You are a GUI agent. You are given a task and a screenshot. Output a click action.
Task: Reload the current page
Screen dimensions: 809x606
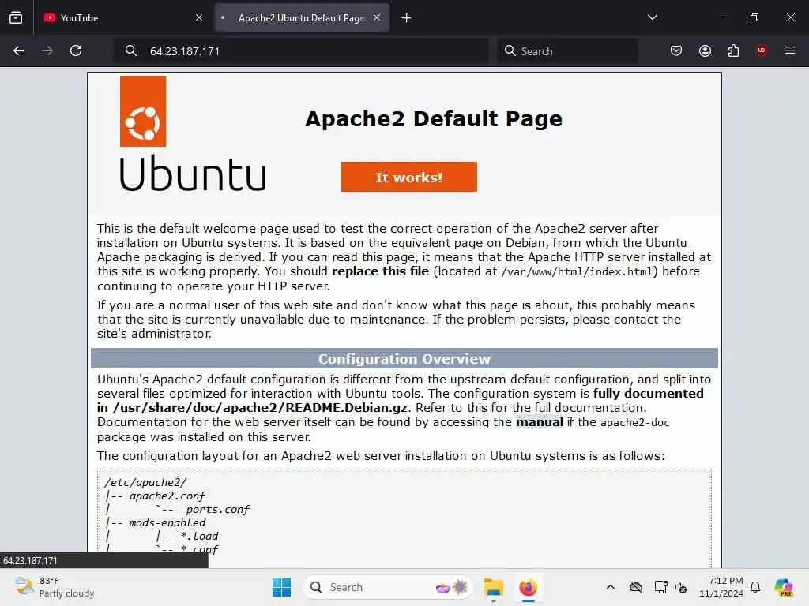76,50
